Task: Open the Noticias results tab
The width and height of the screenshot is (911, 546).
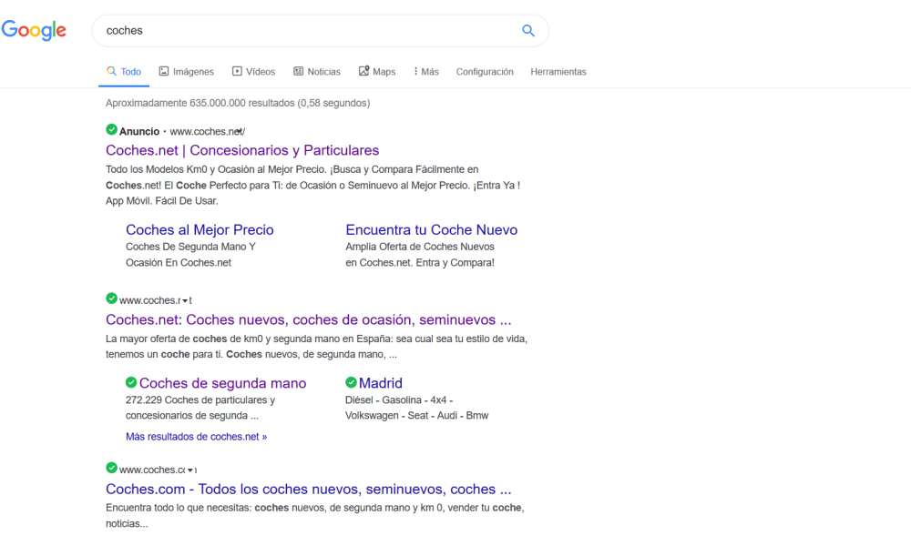Action: click(316, 72)
